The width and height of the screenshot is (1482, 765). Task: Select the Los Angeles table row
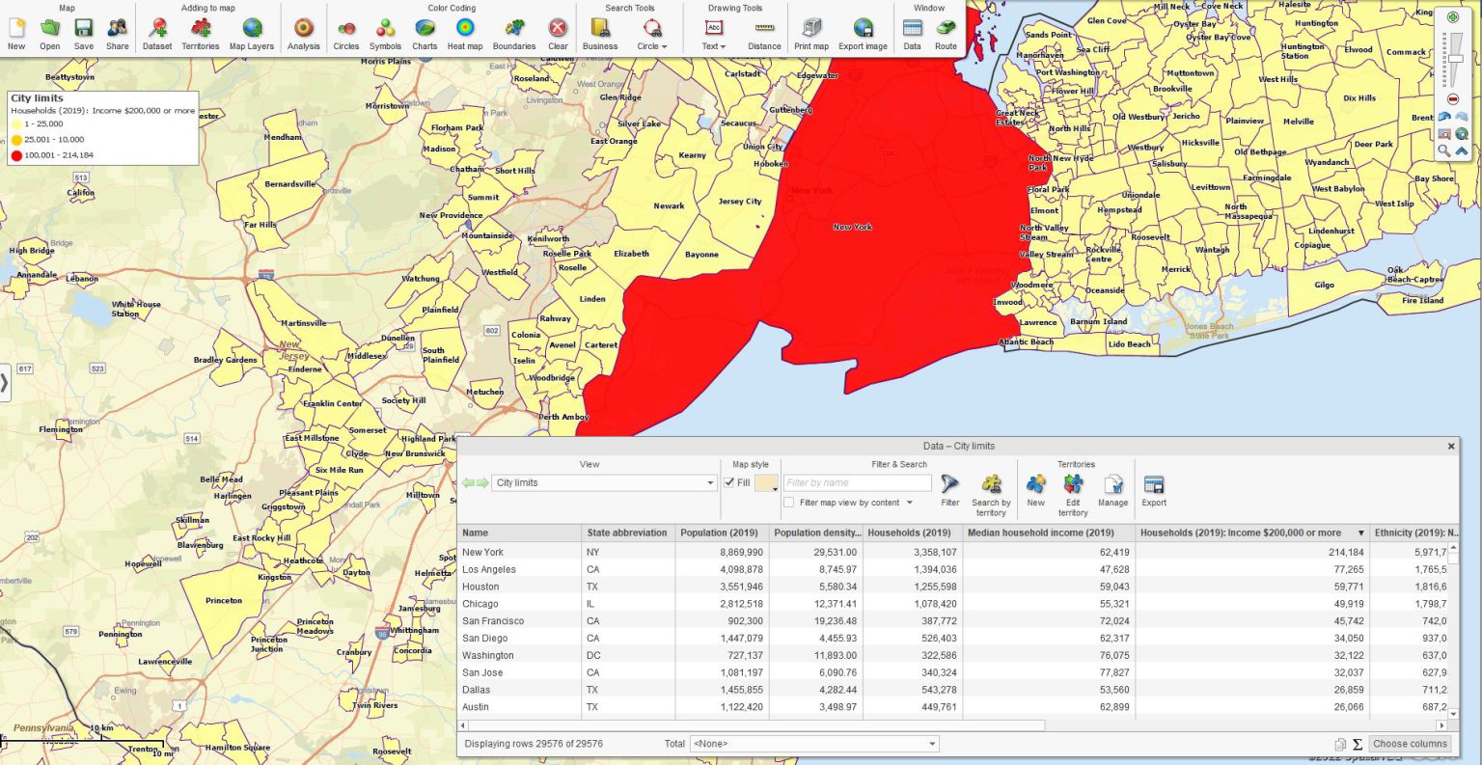point(952,569)
